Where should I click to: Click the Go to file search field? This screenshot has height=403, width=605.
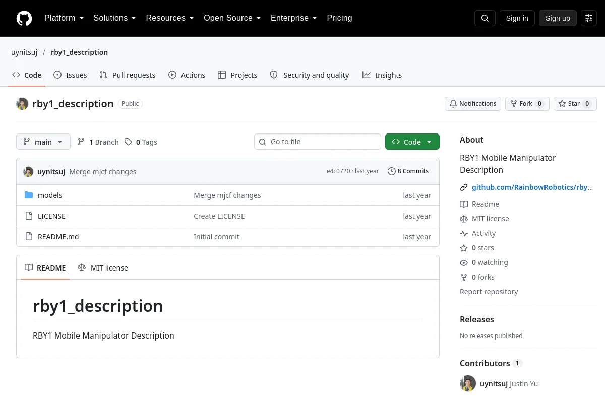tap(318, 142)
